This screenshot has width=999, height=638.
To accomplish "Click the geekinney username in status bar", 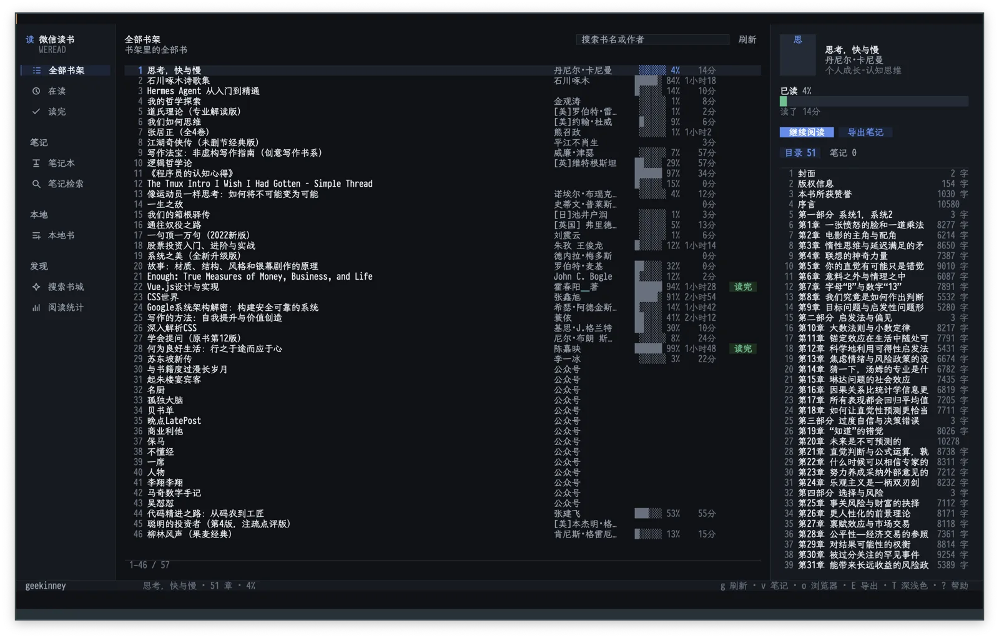I will coord(46,586).
